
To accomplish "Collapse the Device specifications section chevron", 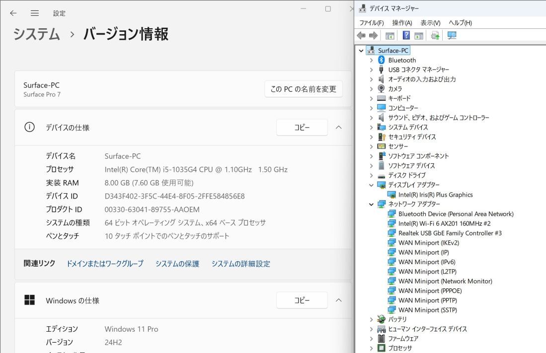I will pos(338,128).
